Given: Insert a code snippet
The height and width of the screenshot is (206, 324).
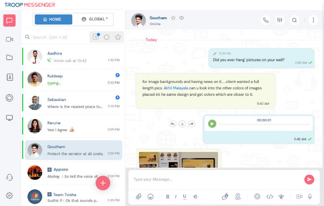Looking at the screenshot, I should point(269,196).
